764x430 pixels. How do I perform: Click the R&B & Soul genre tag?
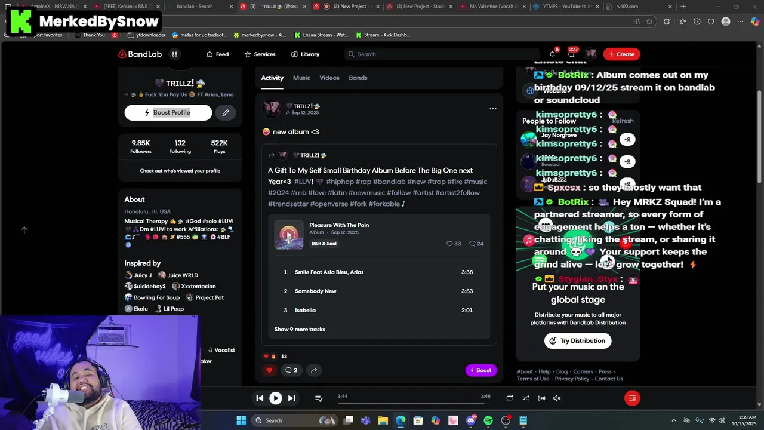coord(324,244)
